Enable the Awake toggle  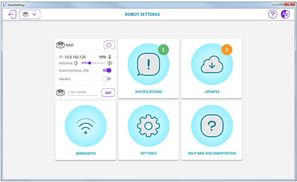coord(107,79)
